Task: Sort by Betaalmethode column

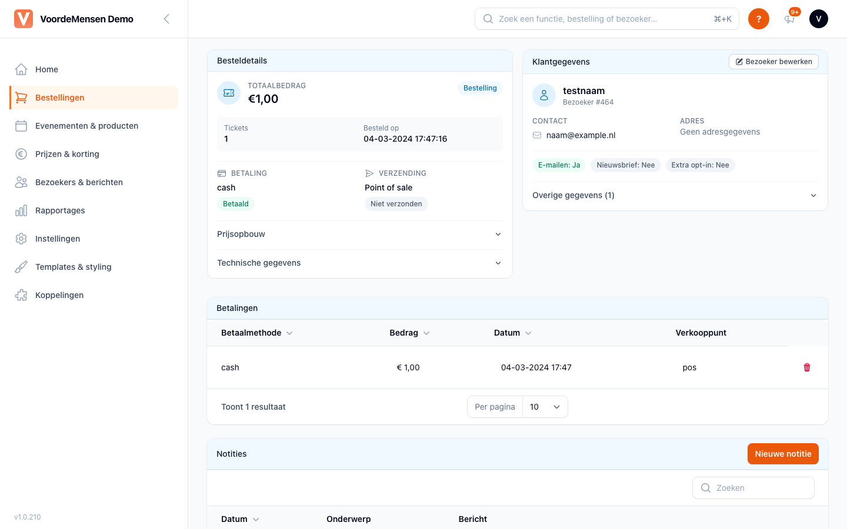Action: (256, 333)
